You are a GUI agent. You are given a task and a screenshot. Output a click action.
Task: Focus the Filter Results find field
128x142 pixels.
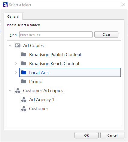click(56, 35)
